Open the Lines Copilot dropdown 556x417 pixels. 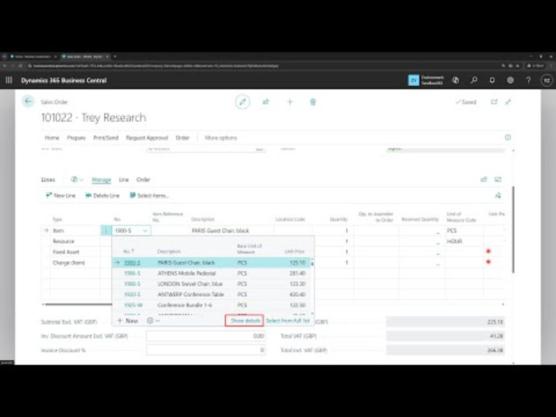tap(77, 180)
